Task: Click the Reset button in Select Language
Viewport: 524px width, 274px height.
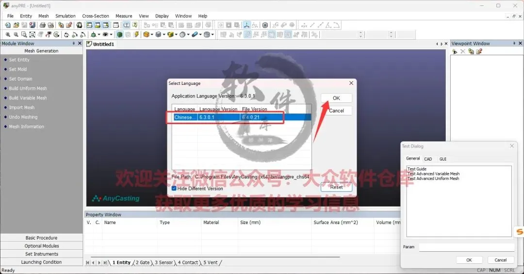Action: [336, 187]
